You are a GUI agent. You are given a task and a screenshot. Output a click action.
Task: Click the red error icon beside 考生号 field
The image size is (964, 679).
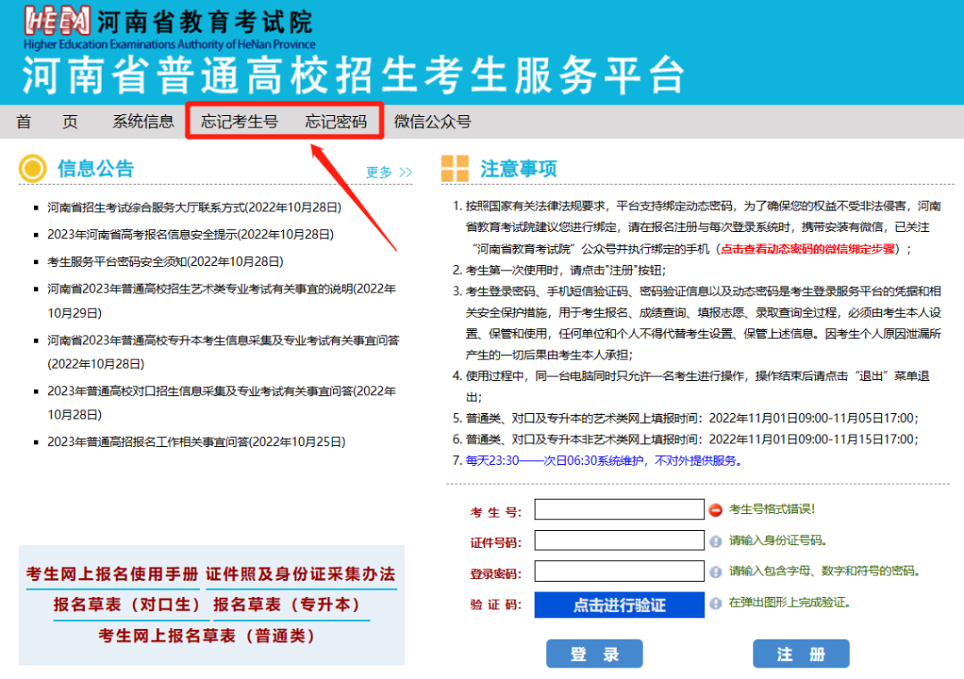[x=715, y=509]
